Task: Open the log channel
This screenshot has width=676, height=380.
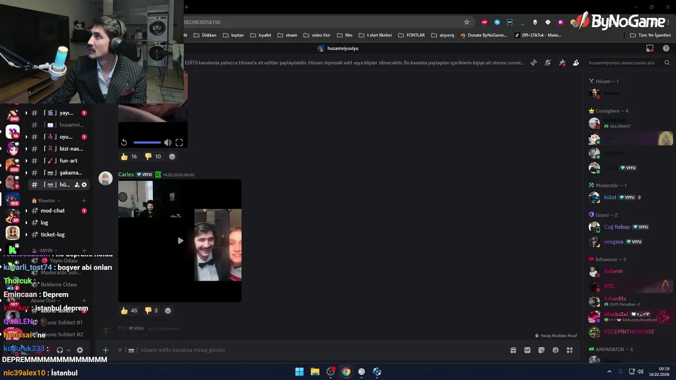Action: tap(59, 223)
